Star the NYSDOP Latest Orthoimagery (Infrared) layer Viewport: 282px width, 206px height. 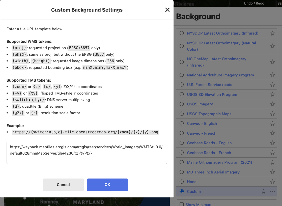coord(272,33)
